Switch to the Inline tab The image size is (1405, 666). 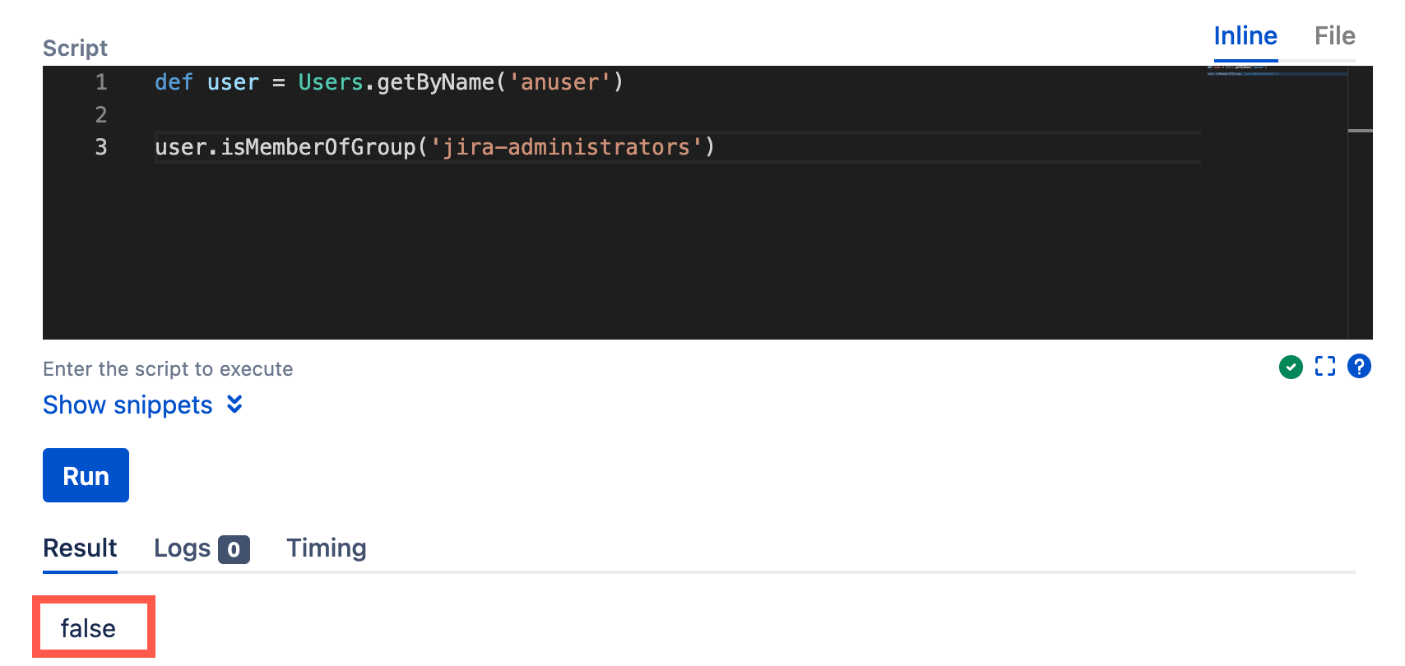pyautogui.click(x=1245, y=36)
